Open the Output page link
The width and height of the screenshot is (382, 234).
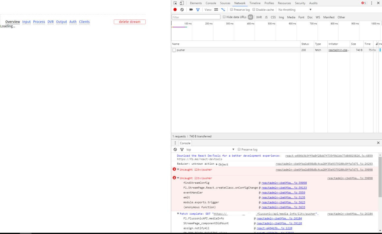coord(61,22)
